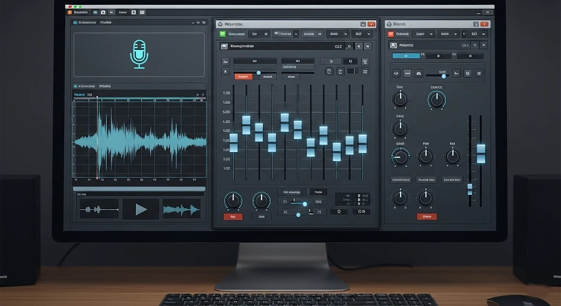Click the third small button above the mixer faders
The width and height of the screenshot is (561, 306).
[x=291, y=77]
